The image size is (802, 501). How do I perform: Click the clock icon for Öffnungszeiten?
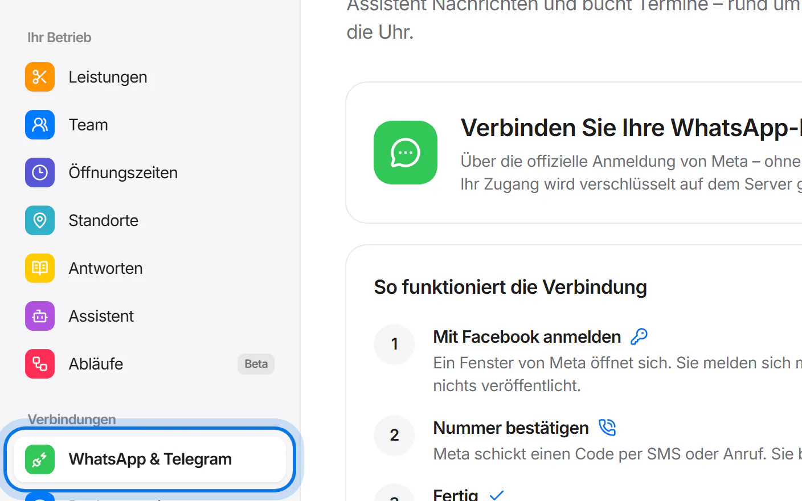[40, 173]
